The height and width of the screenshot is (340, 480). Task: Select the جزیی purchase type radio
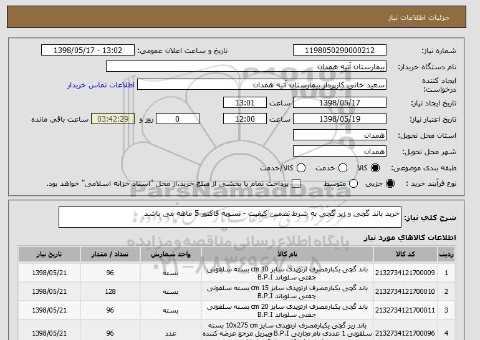(x=390, y=183)
